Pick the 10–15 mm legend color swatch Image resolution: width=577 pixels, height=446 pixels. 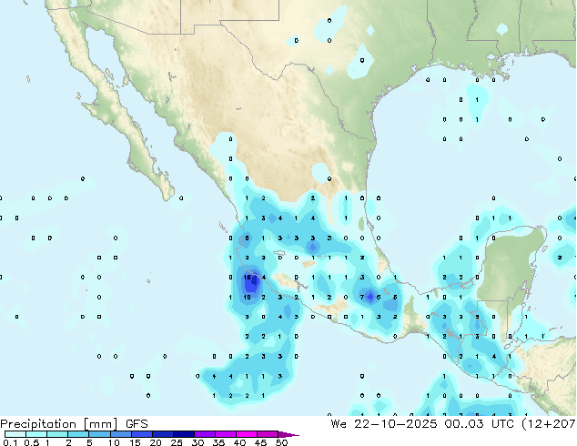(x=120, y=434)
